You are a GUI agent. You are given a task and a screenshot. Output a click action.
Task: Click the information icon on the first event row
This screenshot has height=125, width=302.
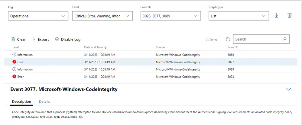point(14,55)
